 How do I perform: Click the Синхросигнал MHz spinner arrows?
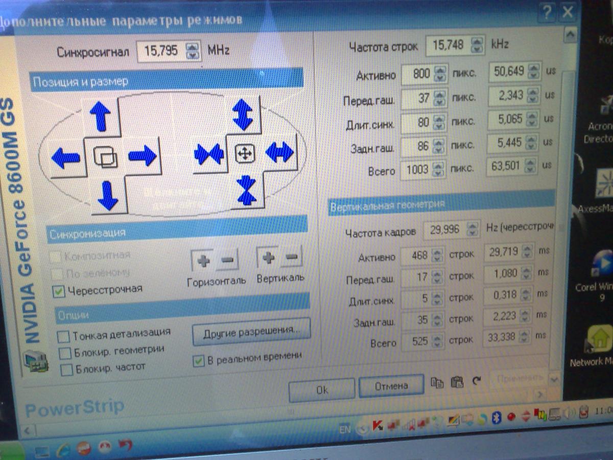click(x=192, y=51)
